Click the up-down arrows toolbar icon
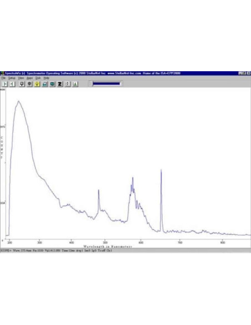Viewport: 251px width, 325px height. click(x=68, y=84)
